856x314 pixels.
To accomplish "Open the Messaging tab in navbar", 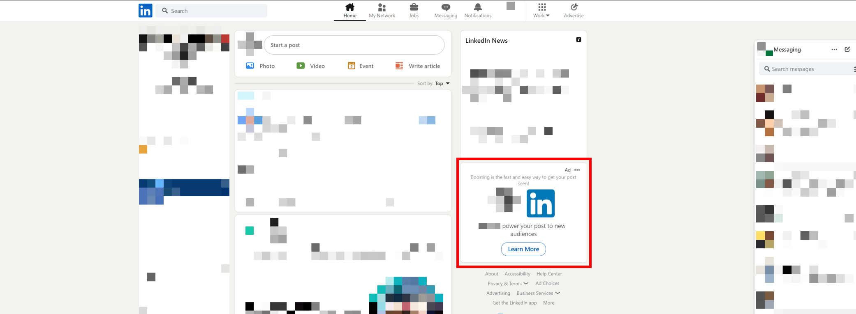I will click(446, 11).
